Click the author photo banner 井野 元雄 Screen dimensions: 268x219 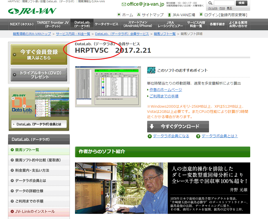(x=163, y=188)
